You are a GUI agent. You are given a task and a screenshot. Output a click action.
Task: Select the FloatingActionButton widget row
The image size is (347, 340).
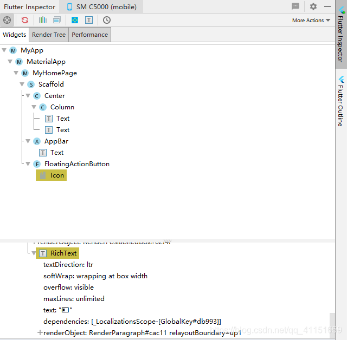77,164
